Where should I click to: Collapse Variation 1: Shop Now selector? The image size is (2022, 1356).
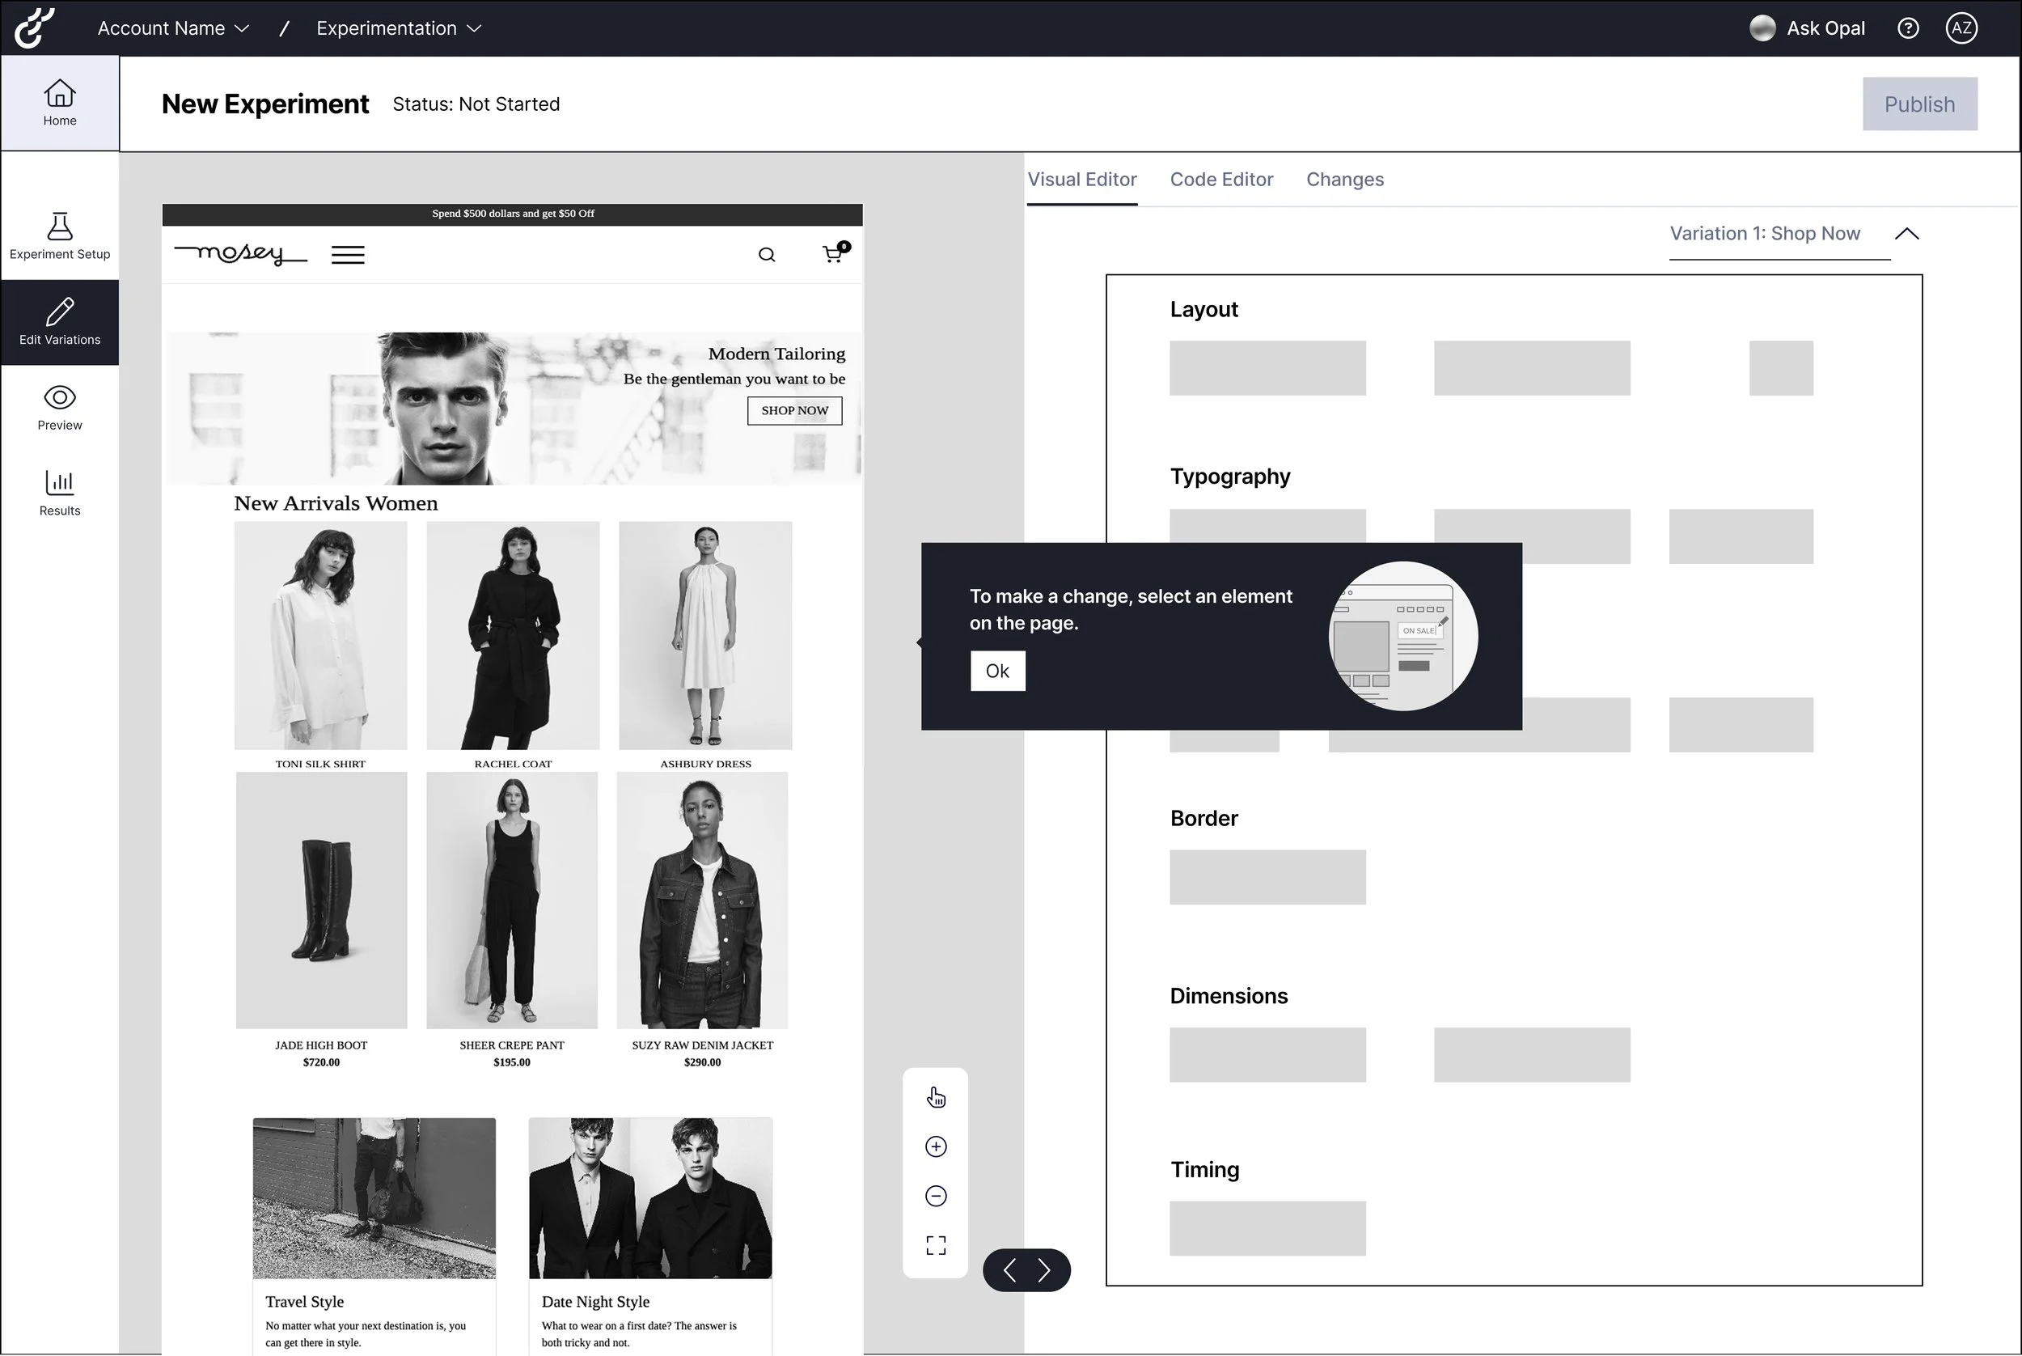(1906, 235)
